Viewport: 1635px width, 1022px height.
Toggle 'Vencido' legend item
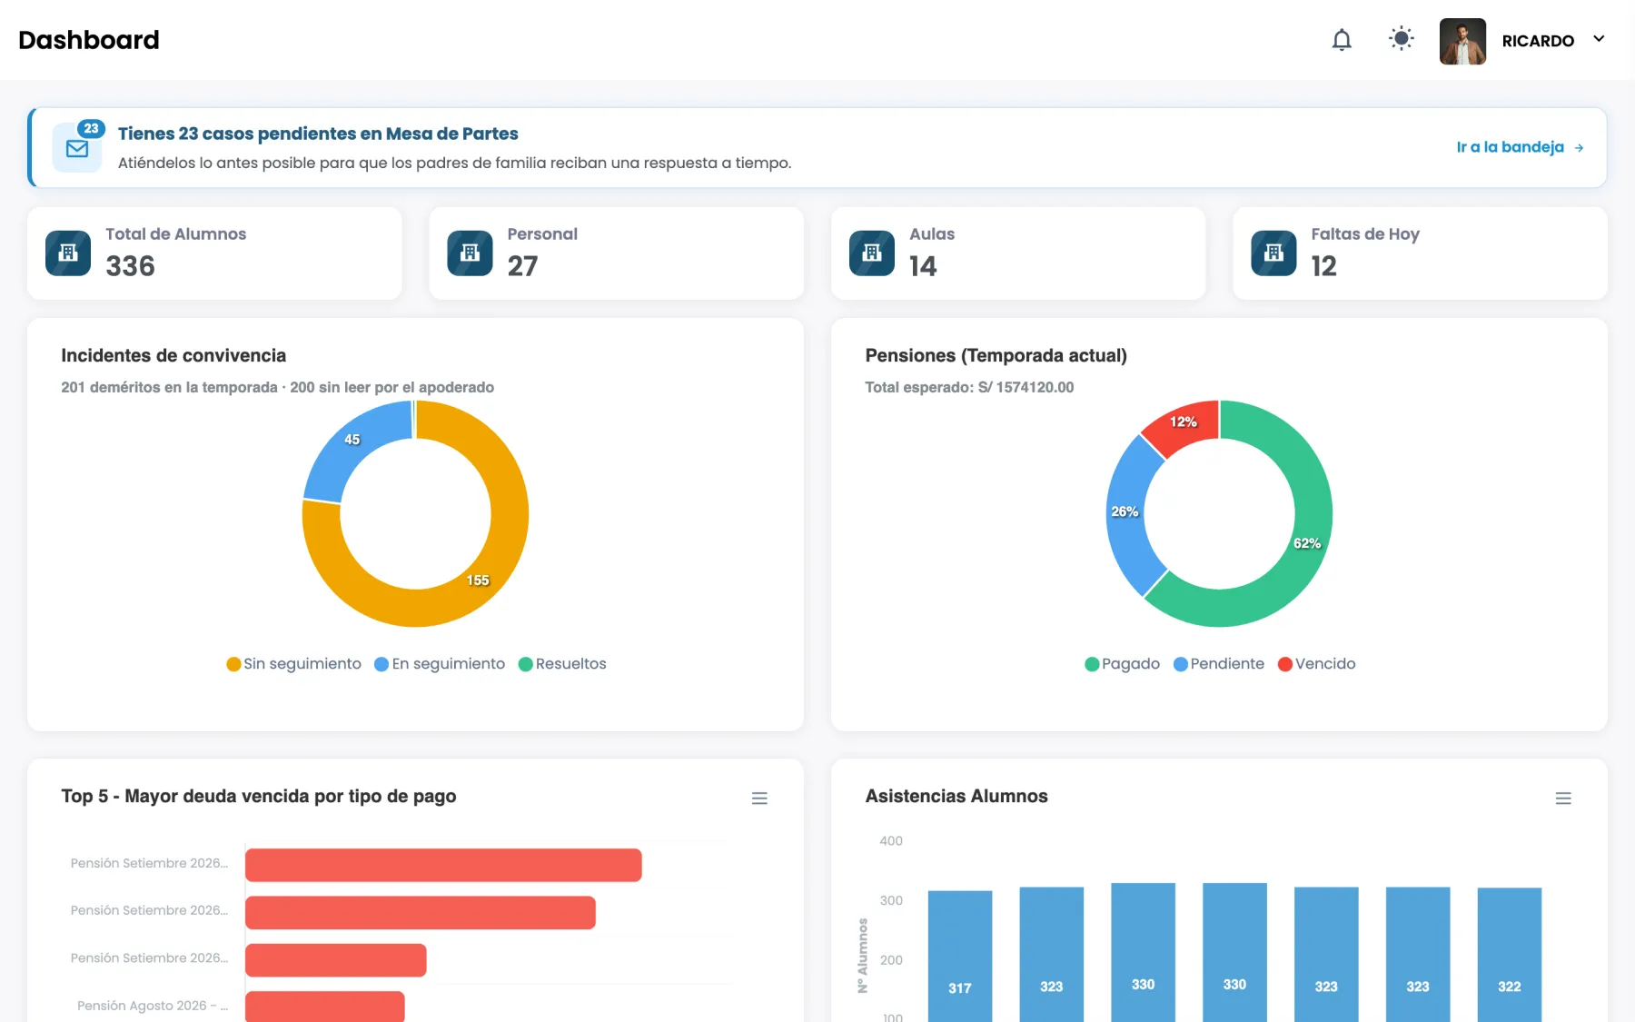(1316, 664)
